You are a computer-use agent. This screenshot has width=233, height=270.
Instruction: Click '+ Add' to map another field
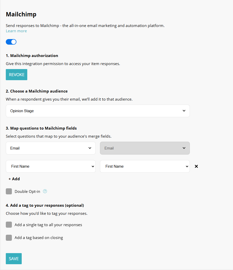pos(14,179)
